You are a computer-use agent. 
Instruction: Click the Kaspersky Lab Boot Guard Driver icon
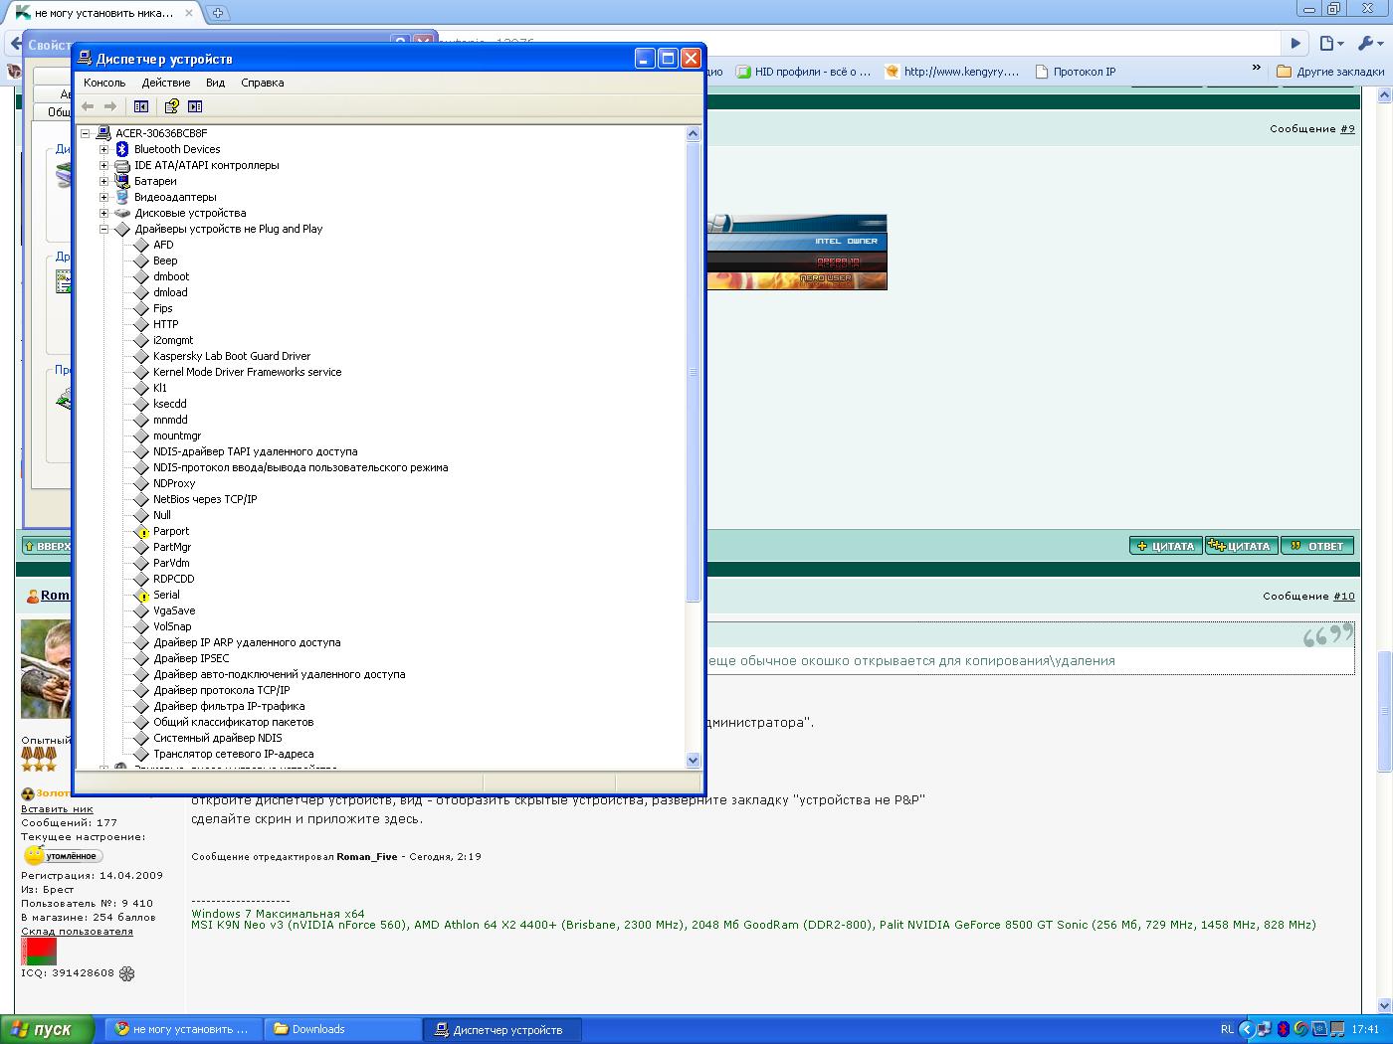141,357
